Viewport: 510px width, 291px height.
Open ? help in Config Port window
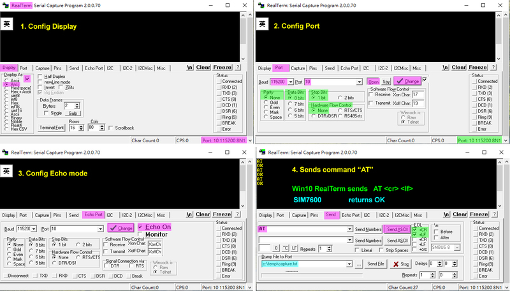point(493,68)
